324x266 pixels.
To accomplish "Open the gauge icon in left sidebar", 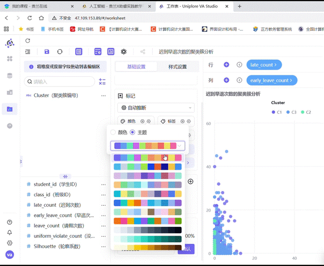I will pos(10,126).
